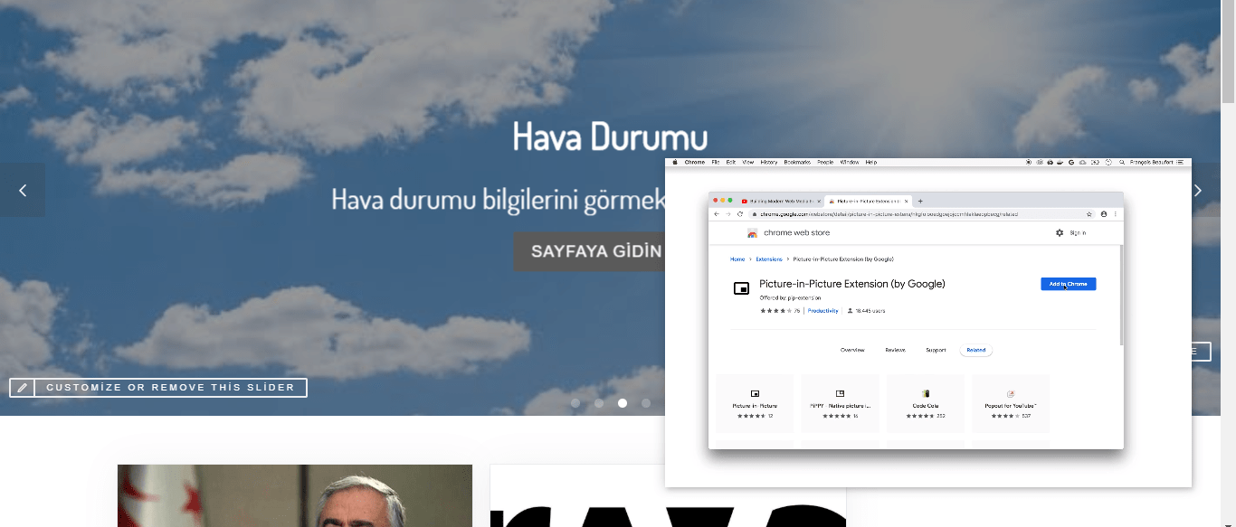
Task: Click the chrome.google.com address bar
Action: click(921, 214)
